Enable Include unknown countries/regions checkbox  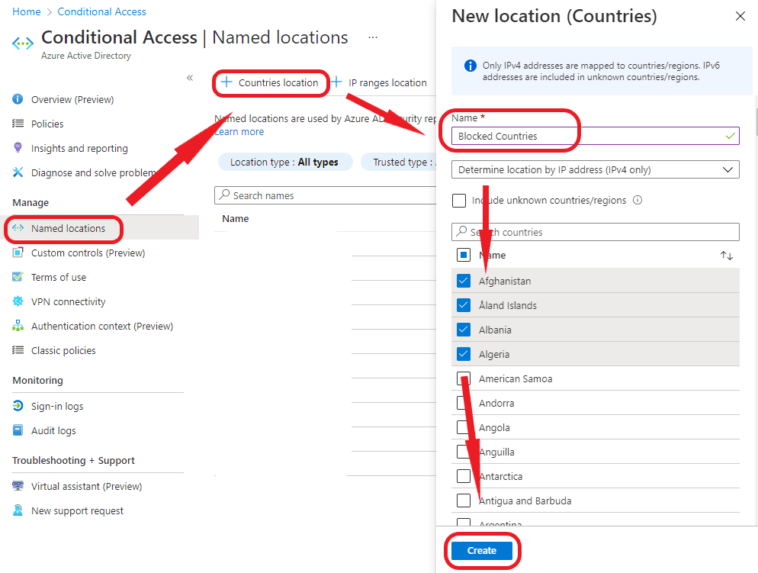(x=459, y=201)
